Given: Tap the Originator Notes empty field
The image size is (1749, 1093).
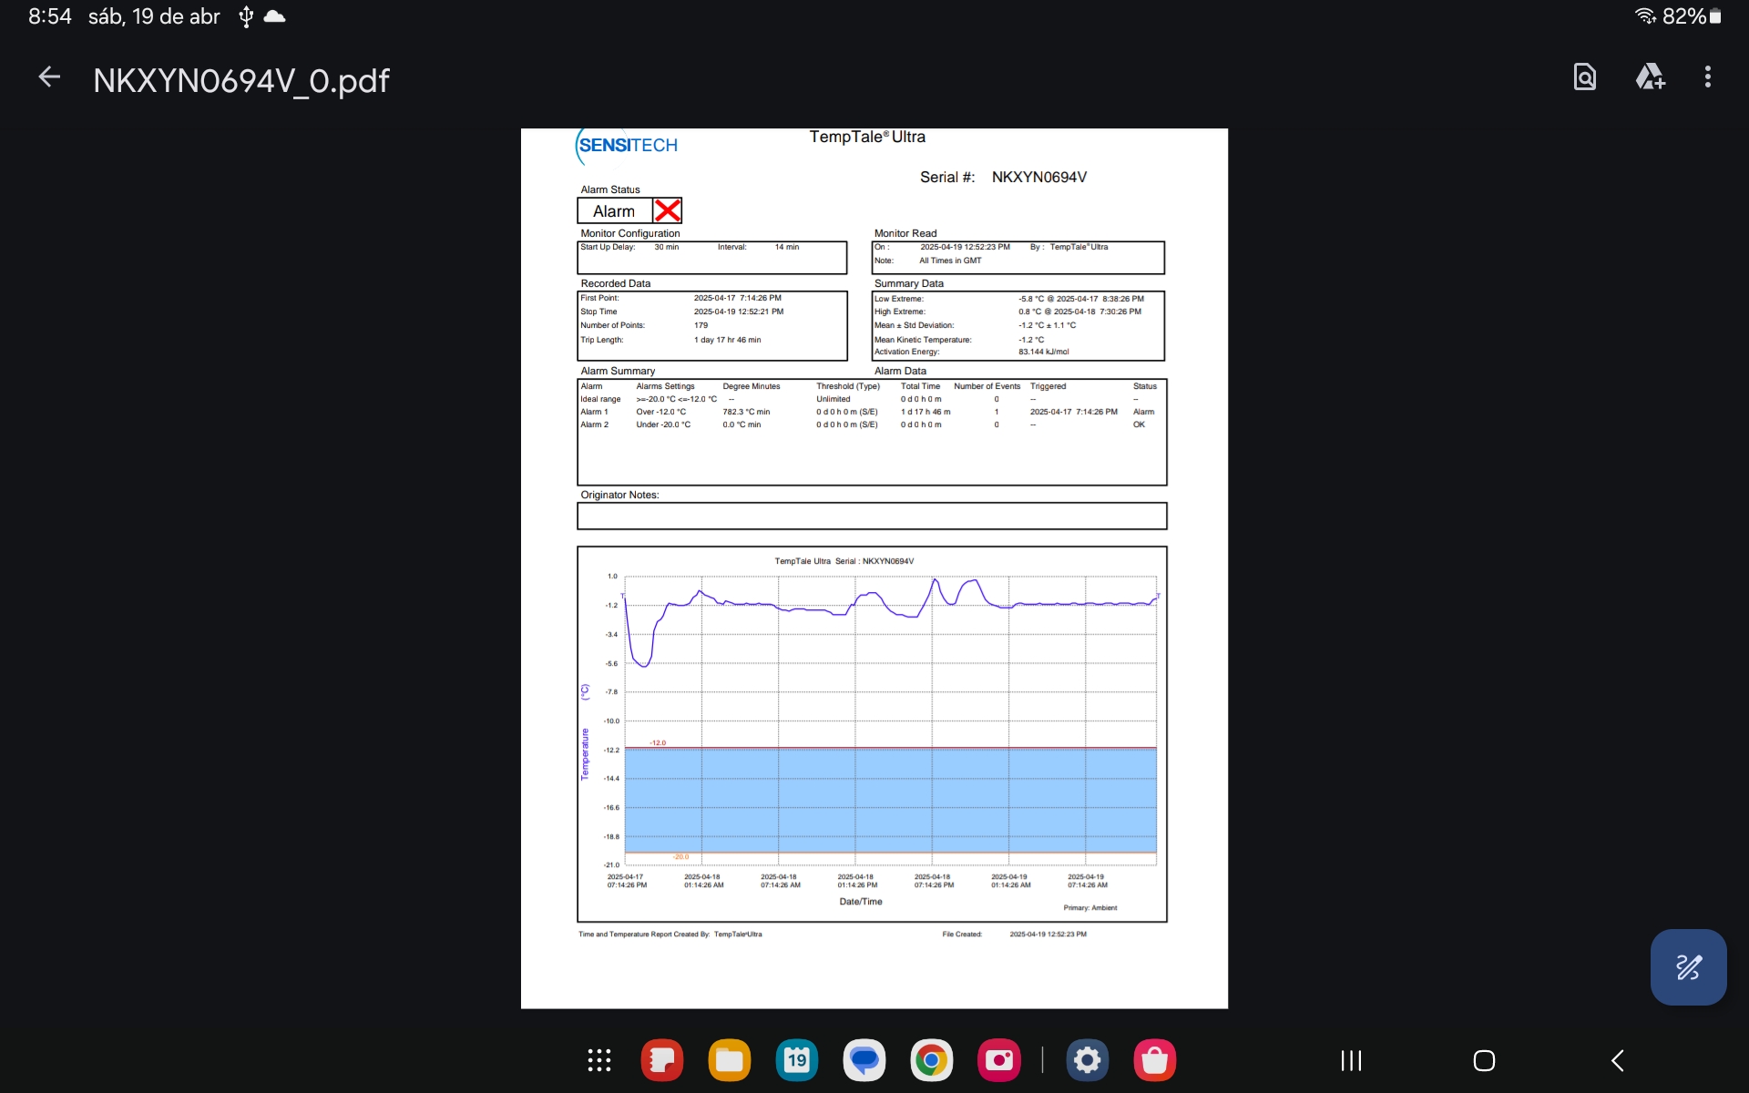Looking at the screenshot, I should [872, 516].
